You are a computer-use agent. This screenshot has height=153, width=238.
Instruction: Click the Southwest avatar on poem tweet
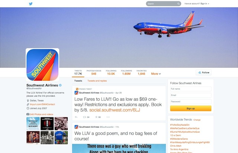coord(76,127)
